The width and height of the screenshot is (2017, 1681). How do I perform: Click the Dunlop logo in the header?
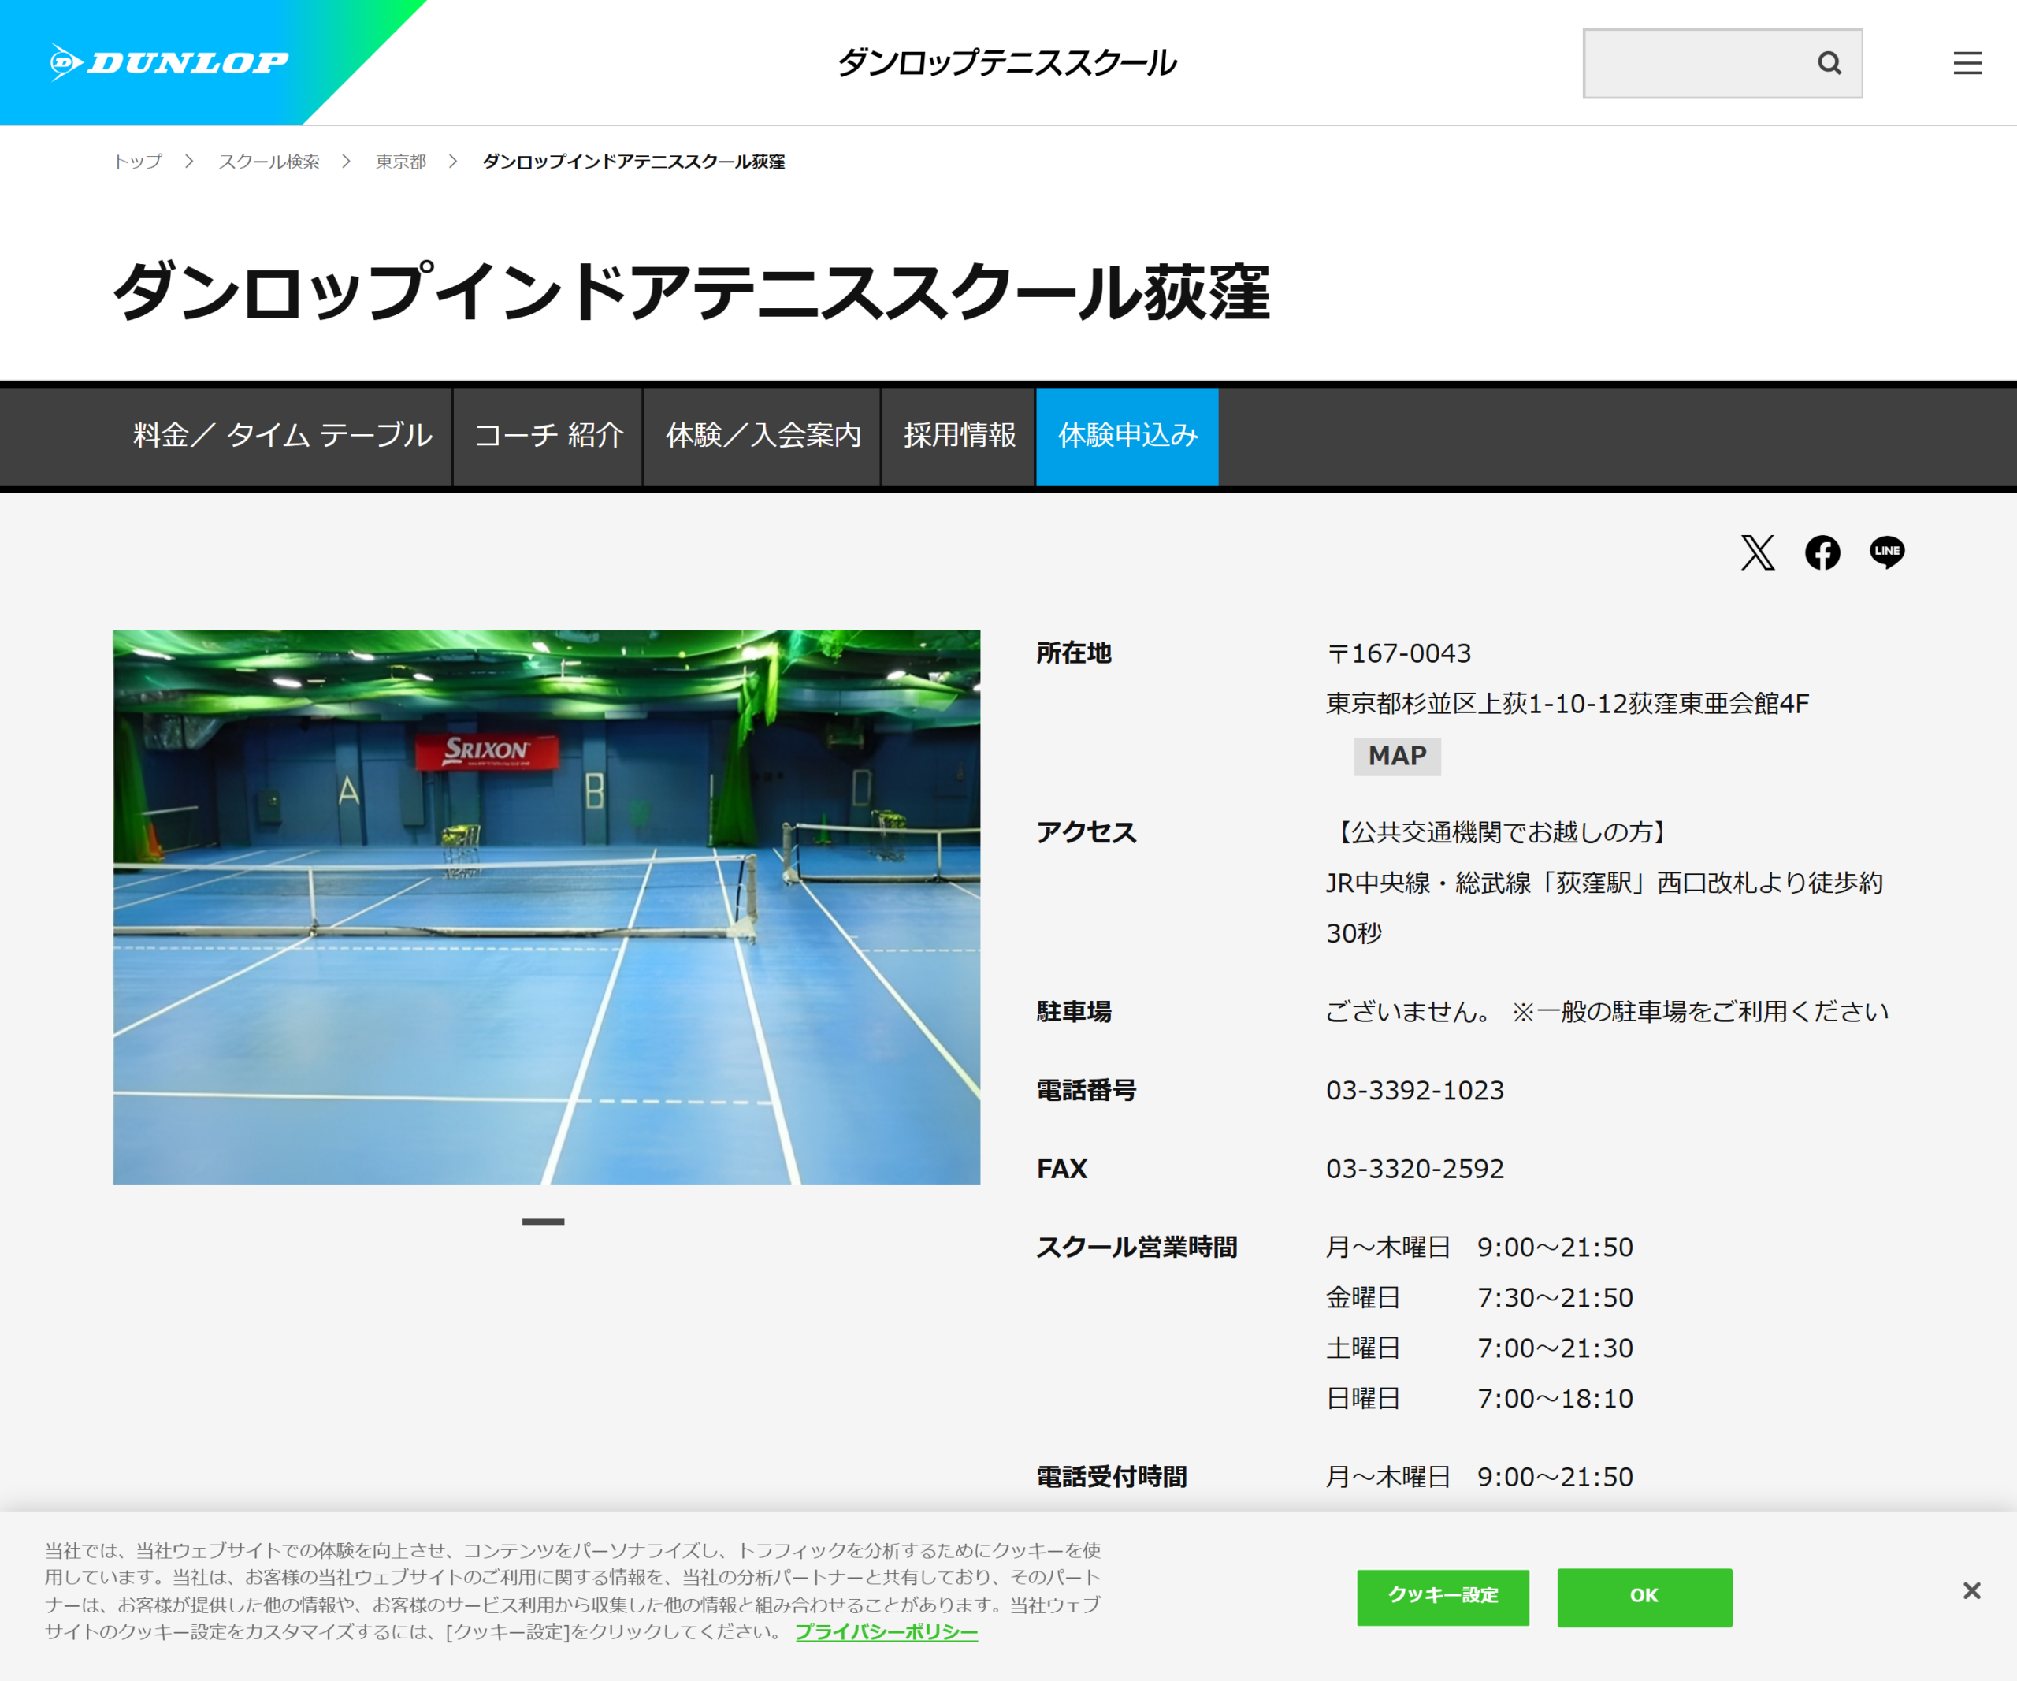tap(169, 62)
